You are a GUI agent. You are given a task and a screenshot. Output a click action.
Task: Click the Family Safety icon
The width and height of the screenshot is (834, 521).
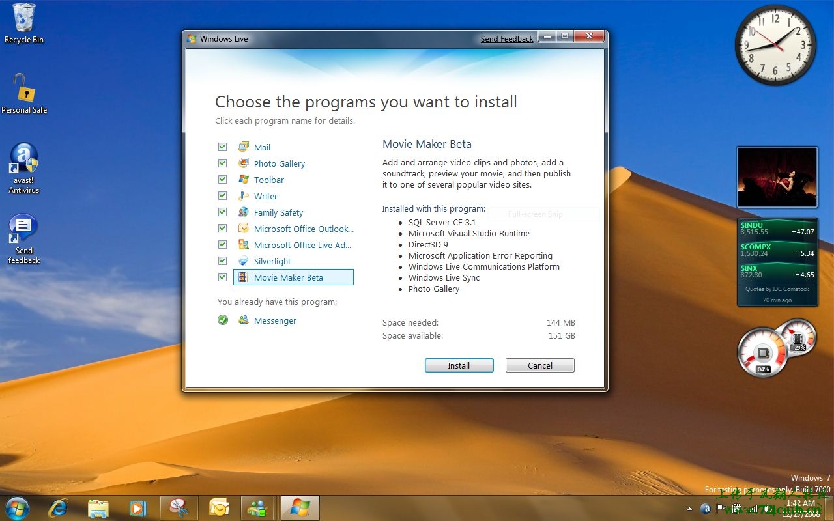244,212
